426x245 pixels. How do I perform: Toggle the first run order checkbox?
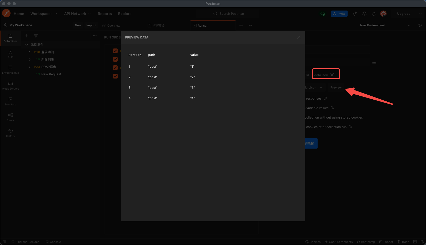115,51
